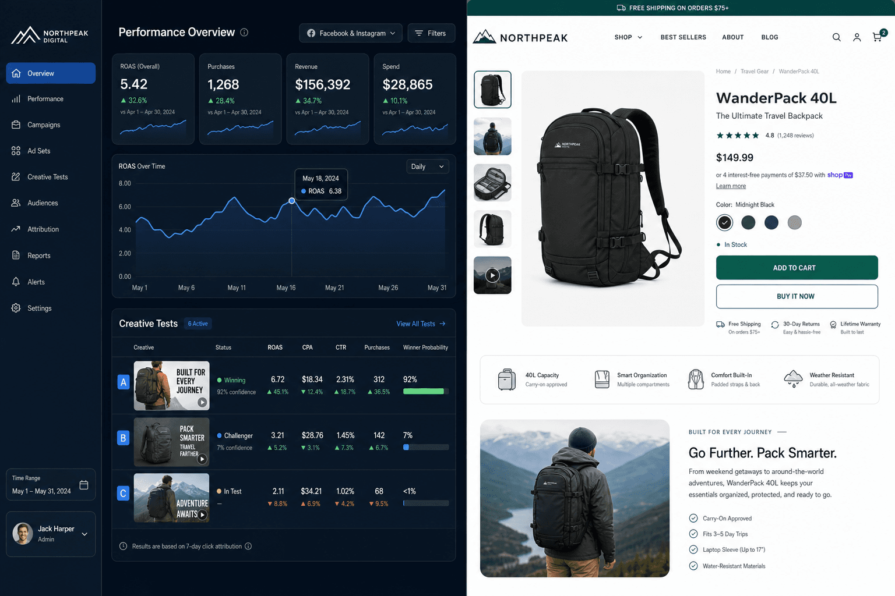The width and height of the screenshot is (895, 596).
Task: Click the Weather Resistant cloud icon
Action: [x=793, y=379]
